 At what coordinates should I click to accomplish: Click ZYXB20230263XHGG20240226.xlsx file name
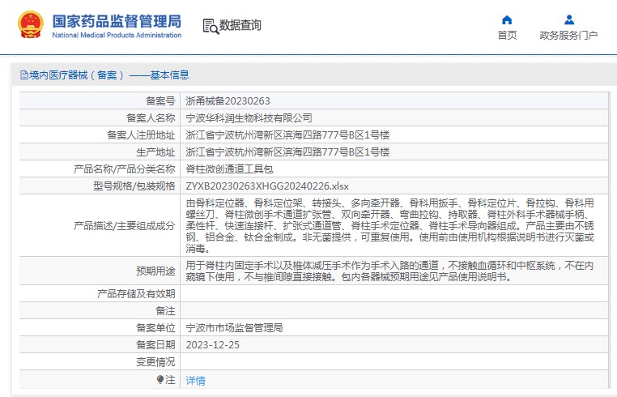pyautogui.click(x=267, y=186)
